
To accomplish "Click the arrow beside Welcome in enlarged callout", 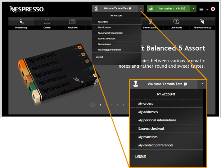I will (202, 84).
